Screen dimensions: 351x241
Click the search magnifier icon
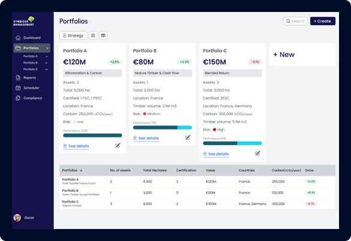click(x=288, y=21)
